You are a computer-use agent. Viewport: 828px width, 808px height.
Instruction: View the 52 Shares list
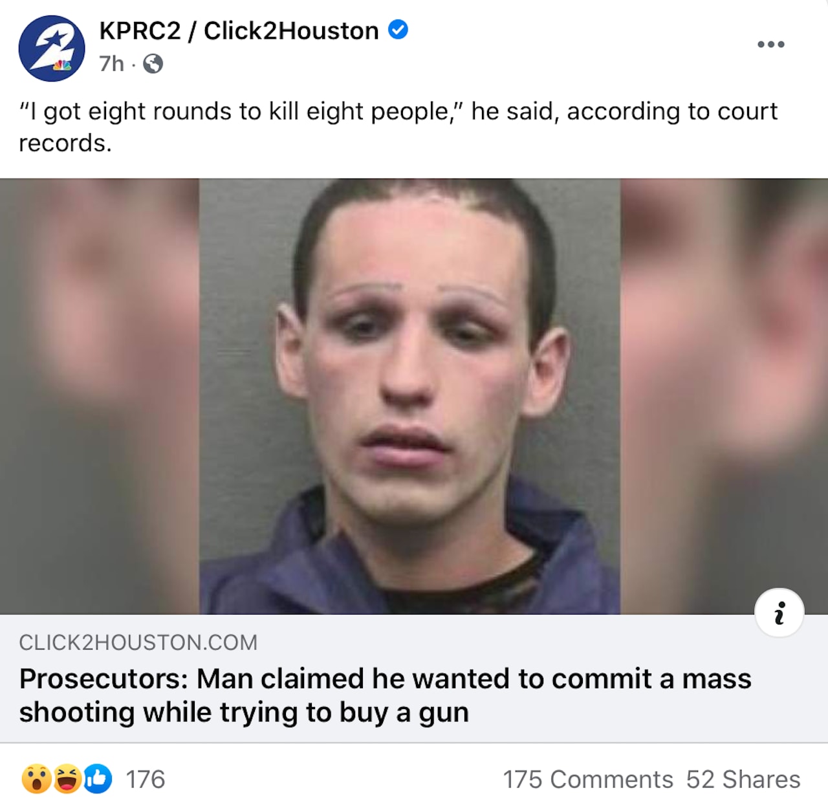pos(743,780)
